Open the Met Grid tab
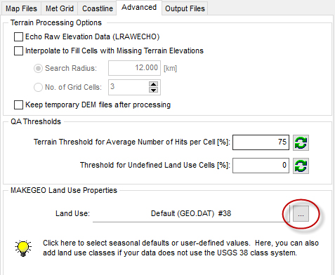Viewport: 335px width, 275px height. [60, 8]
